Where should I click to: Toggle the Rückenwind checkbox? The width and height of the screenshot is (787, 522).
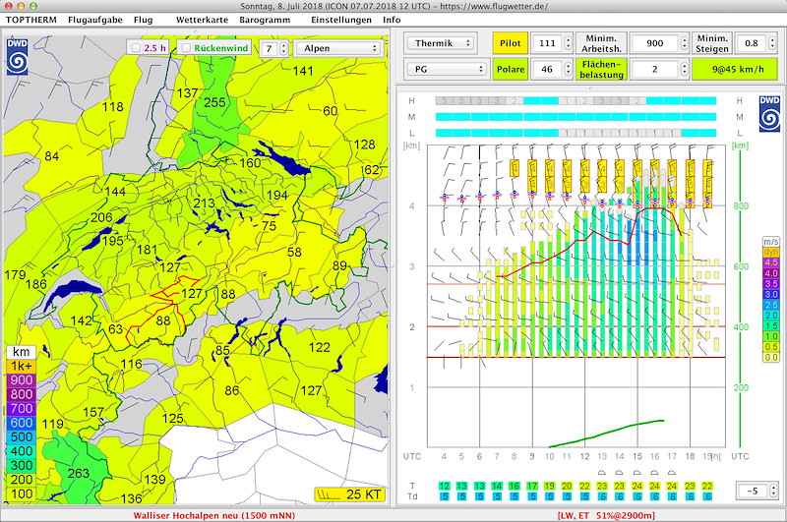point(186,48)
